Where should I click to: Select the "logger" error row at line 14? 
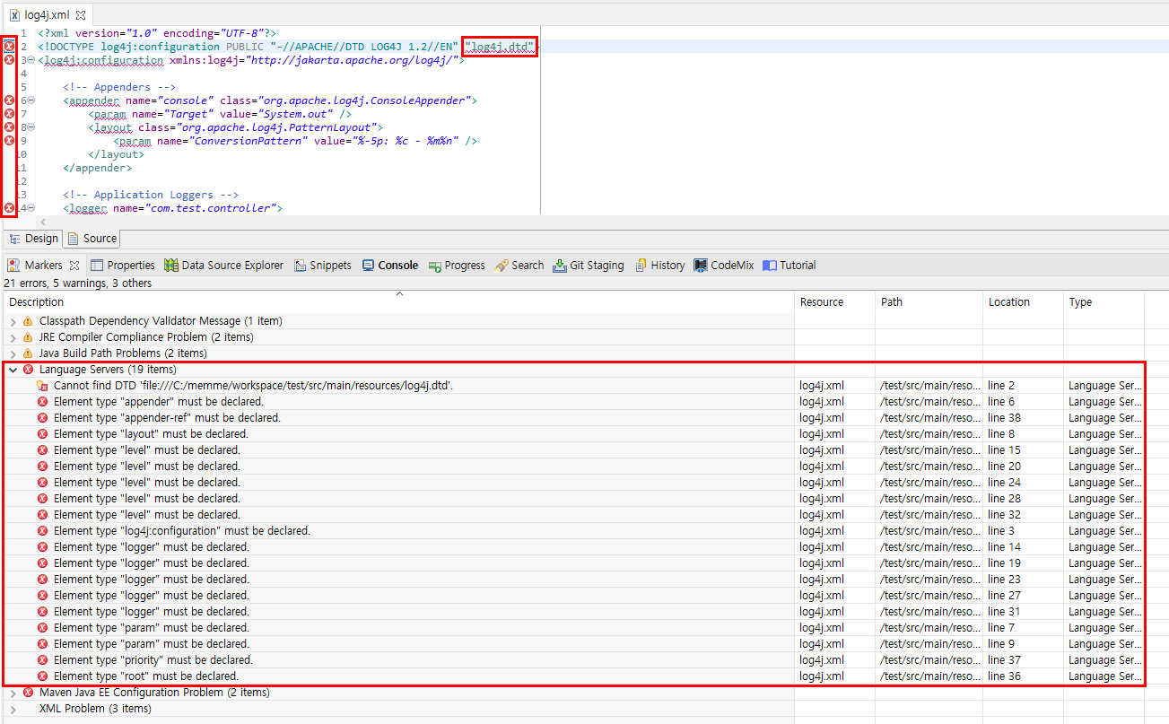pyautogui.click(x=574, y=547)
